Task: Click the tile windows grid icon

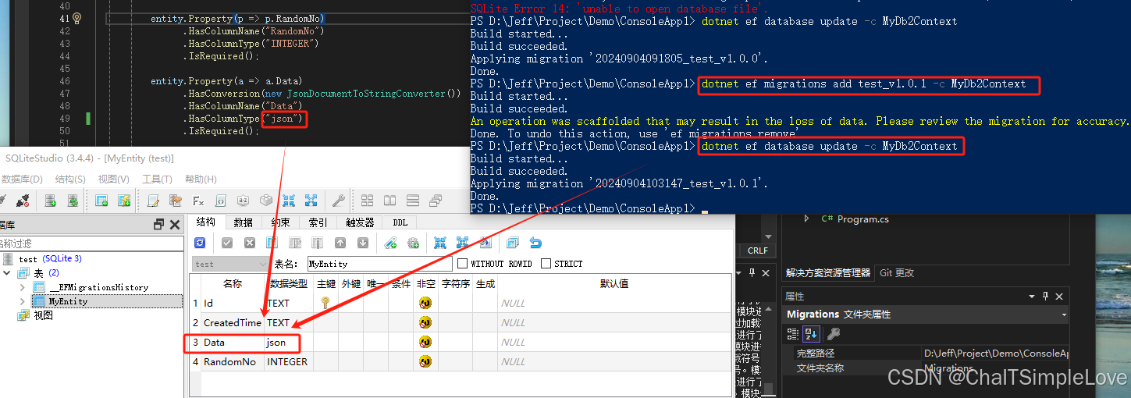Action: 367,201
